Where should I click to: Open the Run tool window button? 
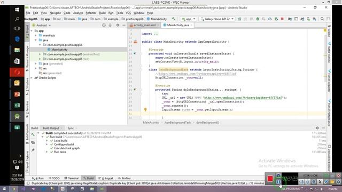coord(38,178)
